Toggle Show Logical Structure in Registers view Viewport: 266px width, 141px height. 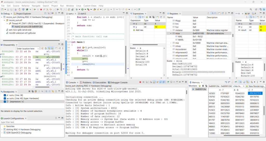[x=212, y=13]
